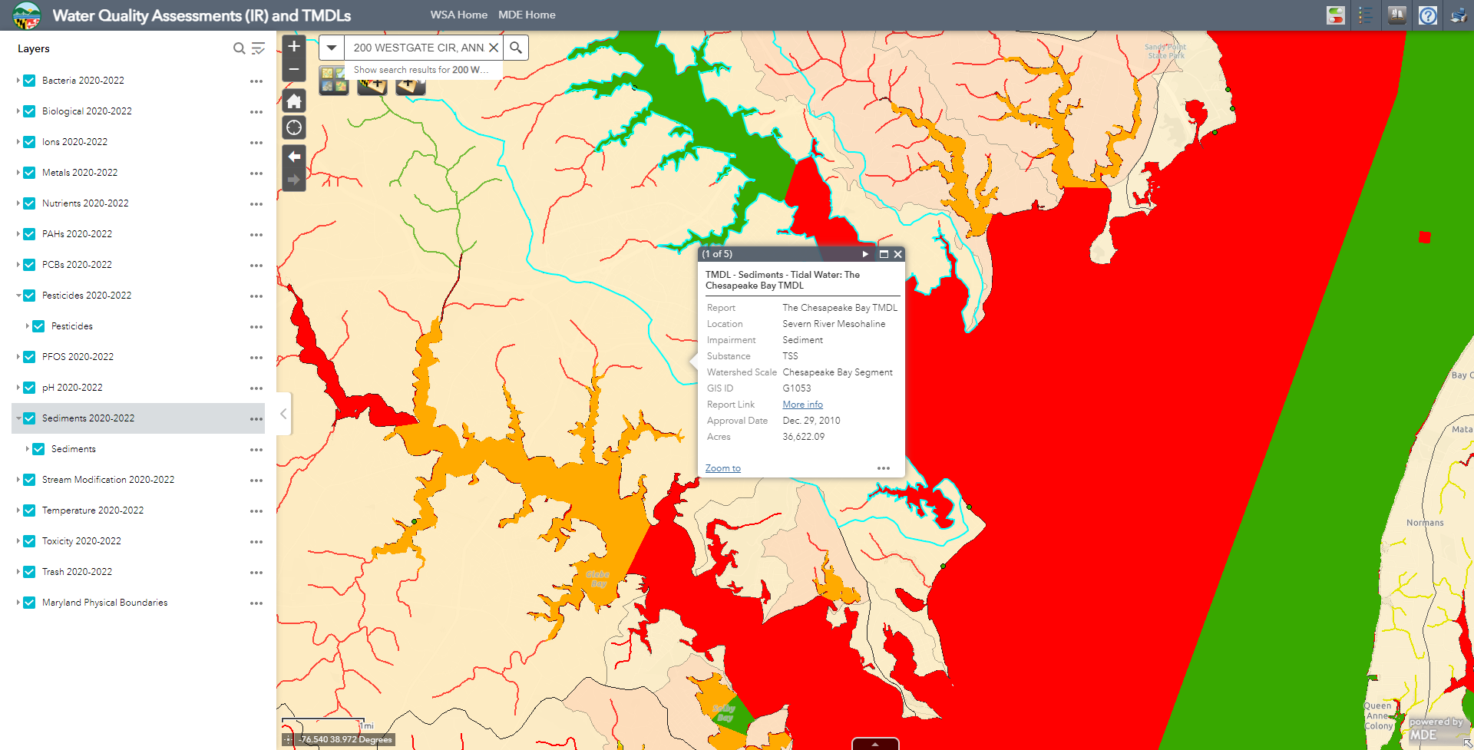Open the layer toggle switches widget
This screenshot has height=750, width=1474.
click(x=1335, y=15)
